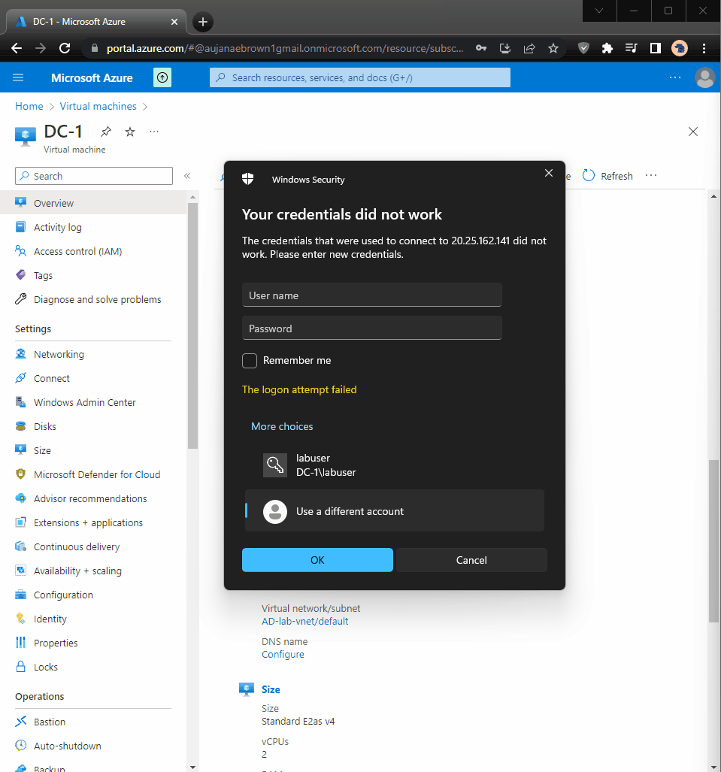Open a new browser tab
721x772 pixels.
[x=202, y=22]
